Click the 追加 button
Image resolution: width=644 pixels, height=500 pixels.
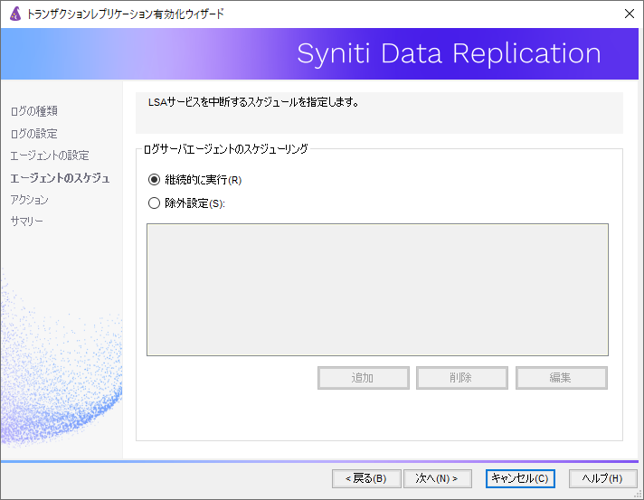tap(363, 378)
